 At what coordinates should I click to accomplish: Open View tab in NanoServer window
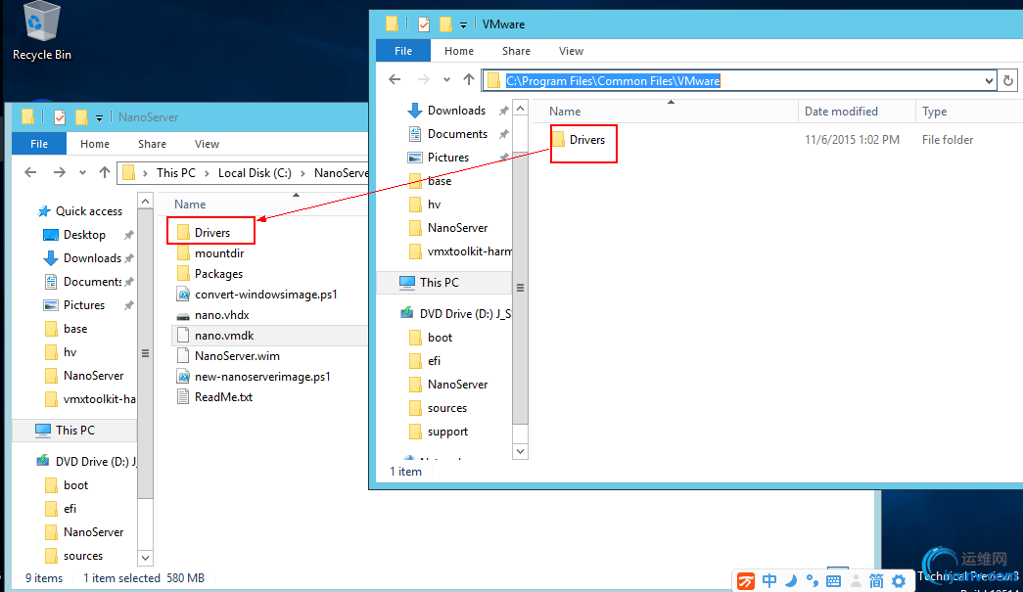(207, 144)
